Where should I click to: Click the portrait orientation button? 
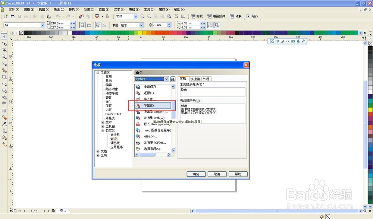coord(82,25)
